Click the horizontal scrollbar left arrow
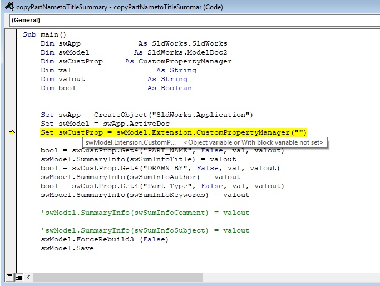380x286 pixels. (x=28, y=277)
